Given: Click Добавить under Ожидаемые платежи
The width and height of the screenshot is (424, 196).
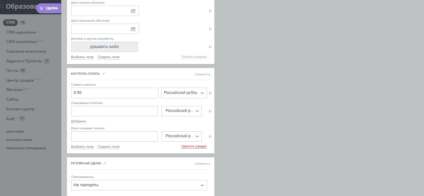Looking at the screenshot, I should 78,121.
